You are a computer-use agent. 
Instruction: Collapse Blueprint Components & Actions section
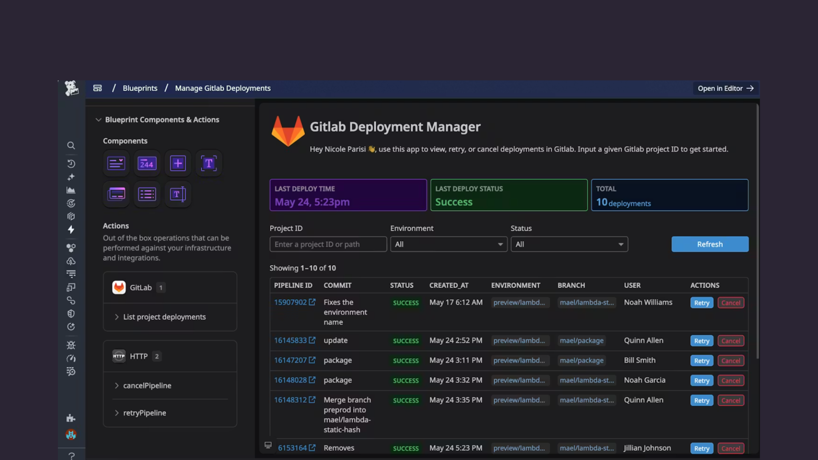(99, 119)
